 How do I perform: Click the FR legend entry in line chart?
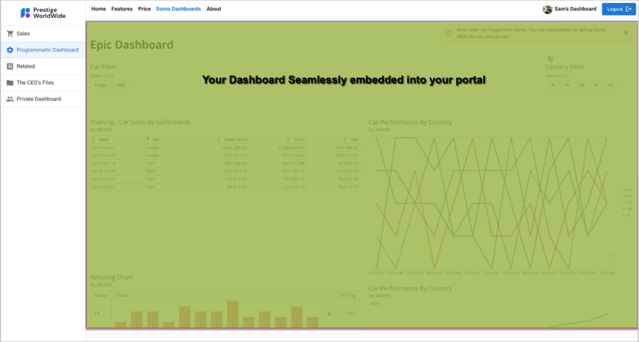pos(627,190)
